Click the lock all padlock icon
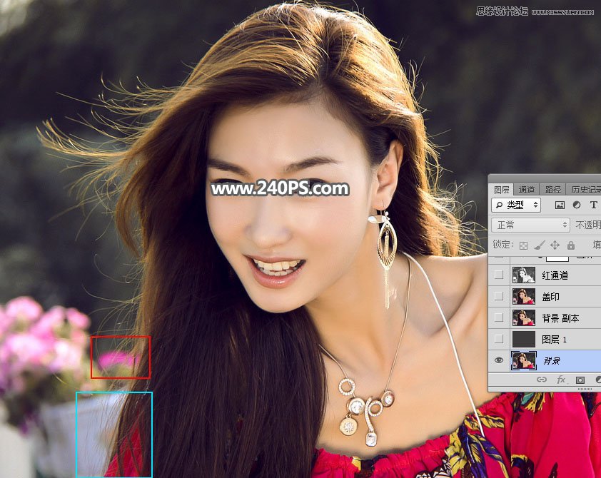Image resolution: width=601 pixels, height=478 pixels. click(571, 245)
